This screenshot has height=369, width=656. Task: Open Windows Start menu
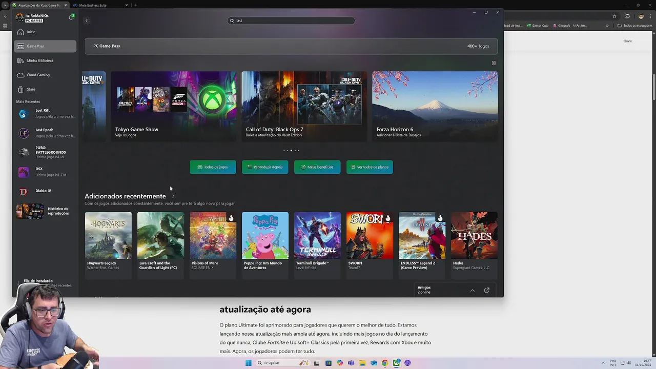(x=249, y=363)
